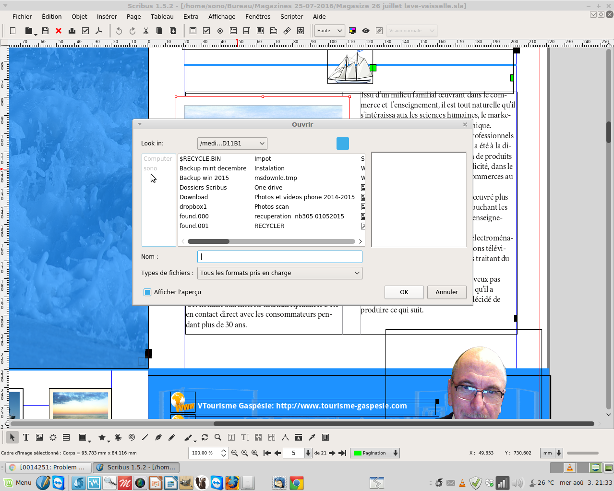Click the Save document icon

click(x=45, y=31)
